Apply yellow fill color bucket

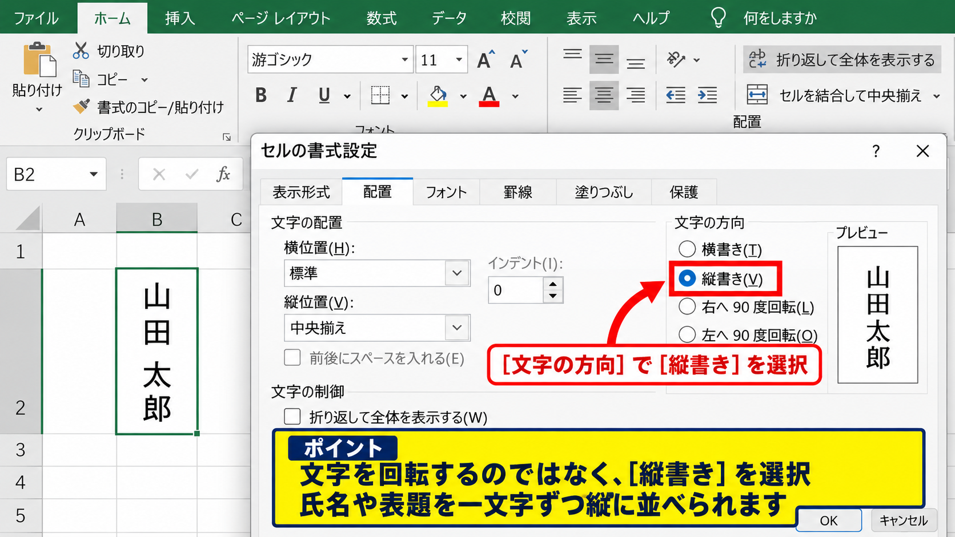point(438,96)
